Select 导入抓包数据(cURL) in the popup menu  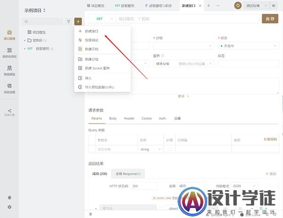99,87
